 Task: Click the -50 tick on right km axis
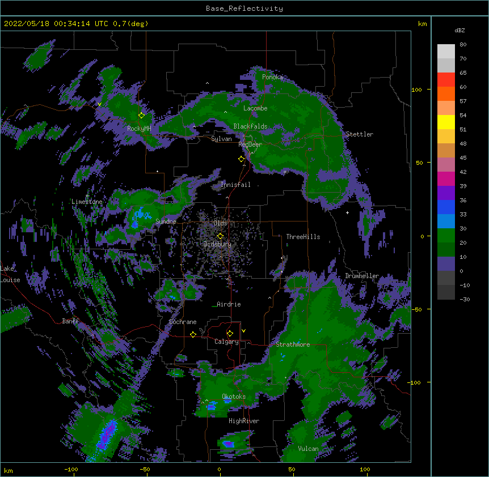416,309
